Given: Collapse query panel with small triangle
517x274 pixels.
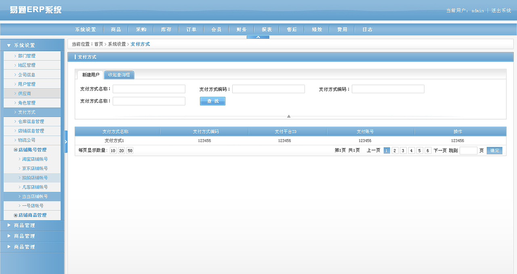Looking at the screenshot, I should (289, 116).
